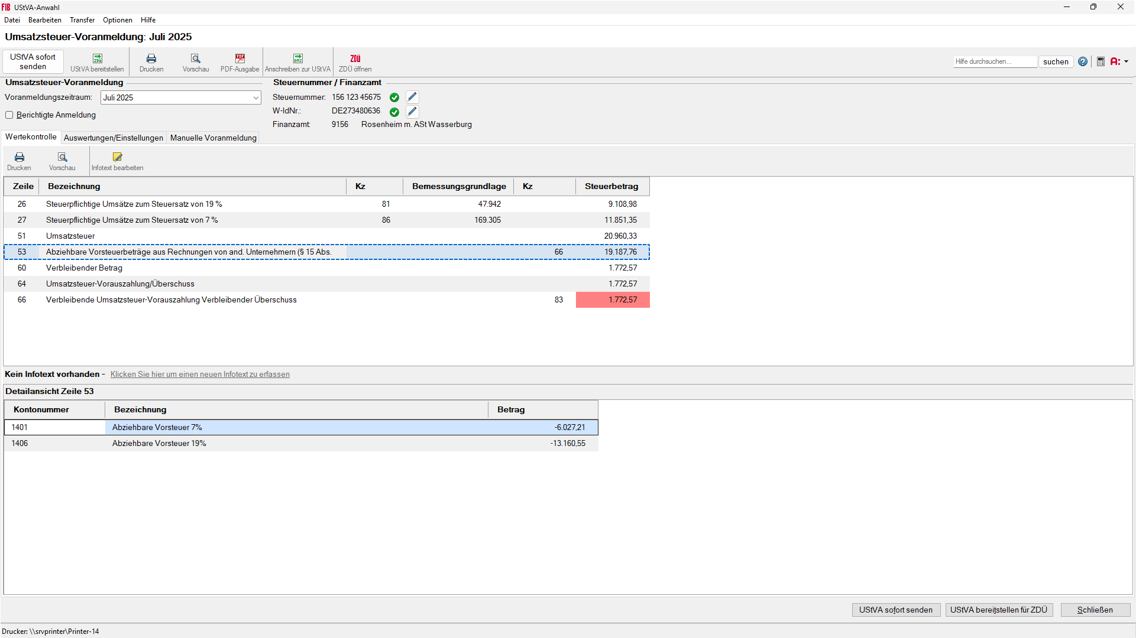Edit the Steuernummer via its pencil icon
This screenshot has height=638, width=1136.
click(412, 96)
